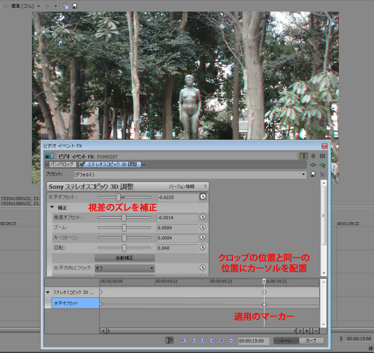Open the plug-in chain button
Screen dimensions: 374x353
[313, 165]
